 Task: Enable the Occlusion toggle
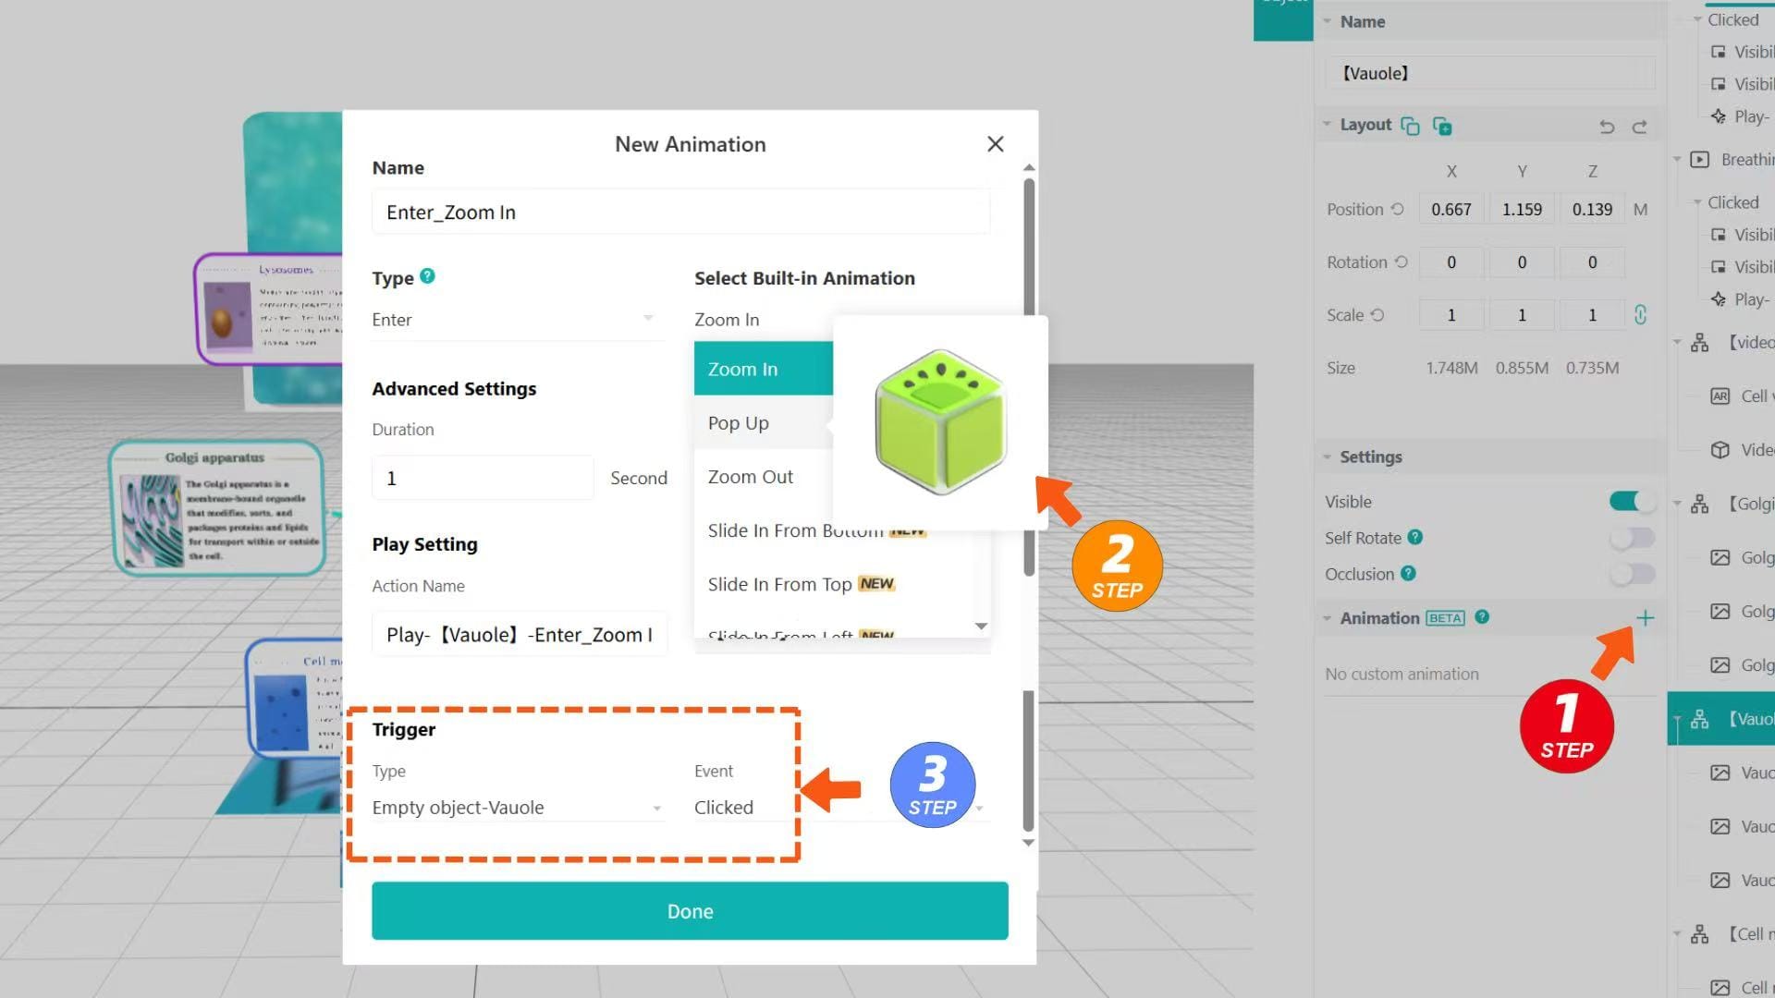pos(1630,573)
